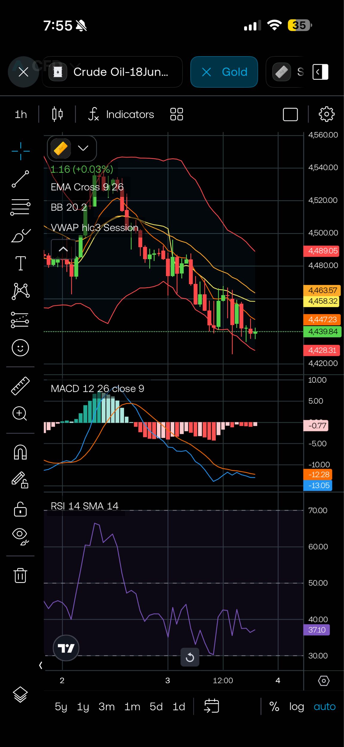The height and width of the screenshot is (747, 344).
Task: Open the 1h timeframe selector
Action: point(21,114)
